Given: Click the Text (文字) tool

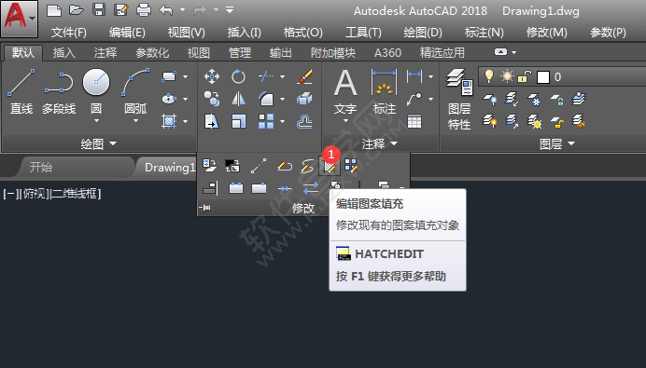Looking at the screenshot, I should 345,95.
